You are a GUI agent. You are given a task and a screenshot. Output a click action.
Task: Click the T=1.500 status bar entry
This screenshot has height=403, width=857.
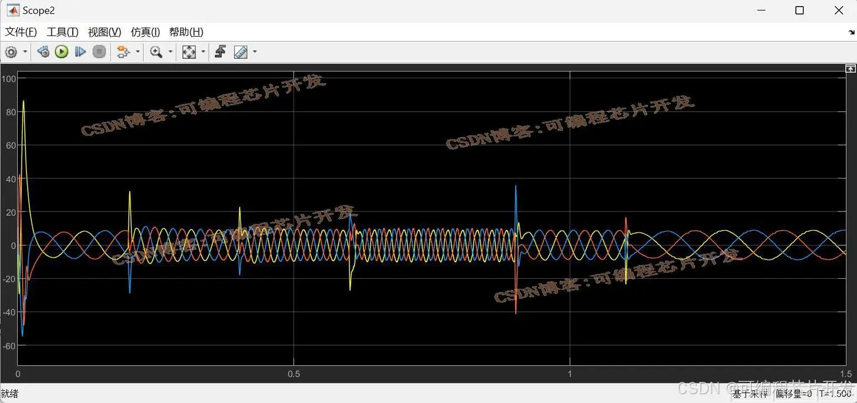(835, 393)
